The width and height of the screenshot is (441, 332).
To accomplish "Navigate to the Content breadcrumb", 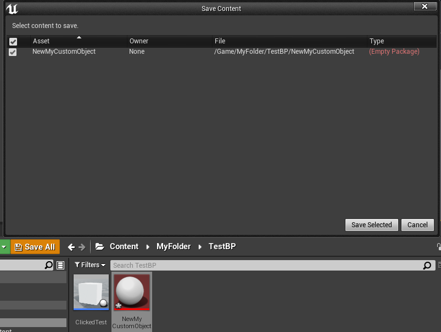I will (x=124, y=246).
